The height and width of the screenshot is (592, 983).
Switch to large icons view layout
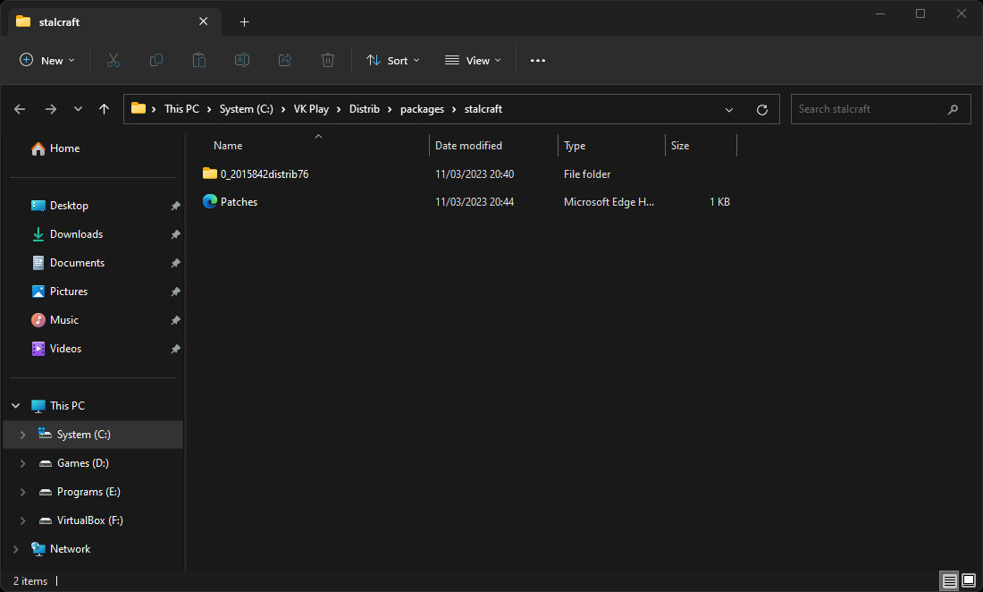coord(969,580)
